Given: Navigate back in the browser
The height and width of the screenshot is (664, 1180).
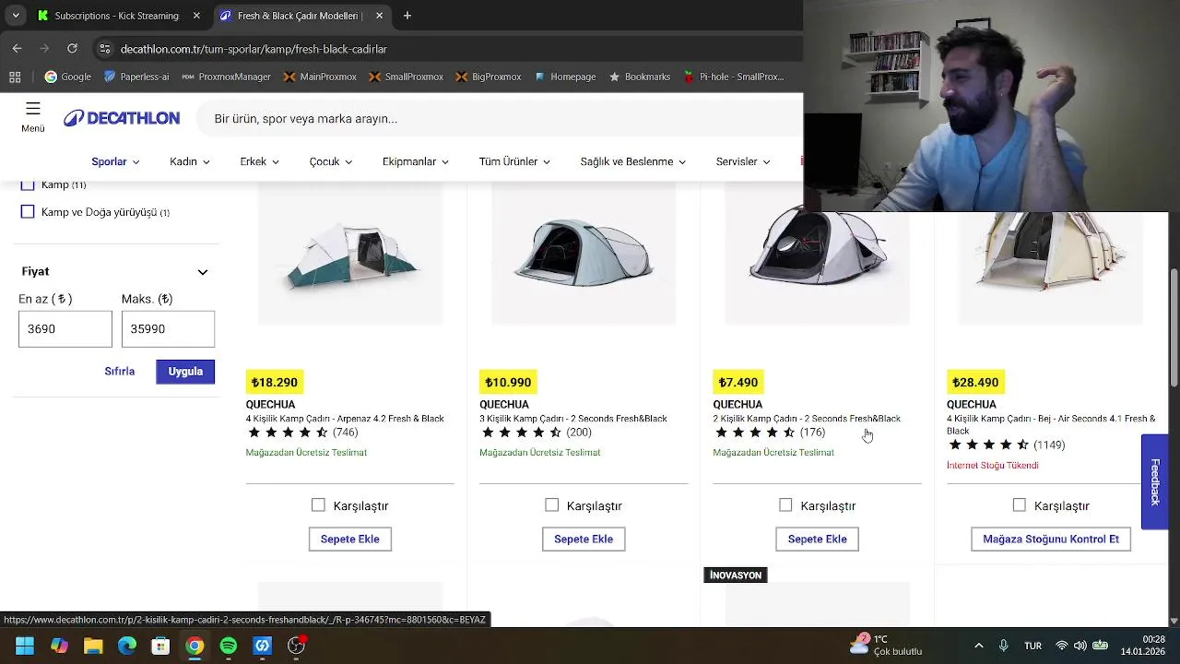Looking at the screenshot, I should coord(17,49).
